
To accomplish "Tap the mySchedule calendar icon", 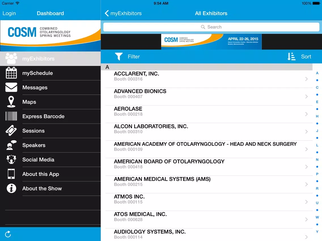I will 11,73.
